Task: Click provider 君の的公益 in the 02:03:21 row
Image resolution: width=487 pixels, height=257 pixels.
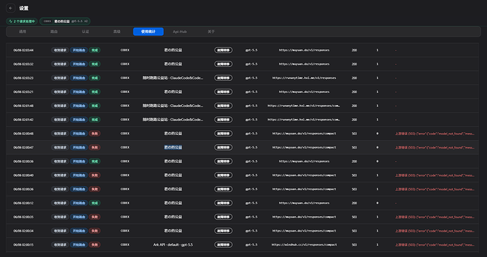Action: click(x=173, y=92)
